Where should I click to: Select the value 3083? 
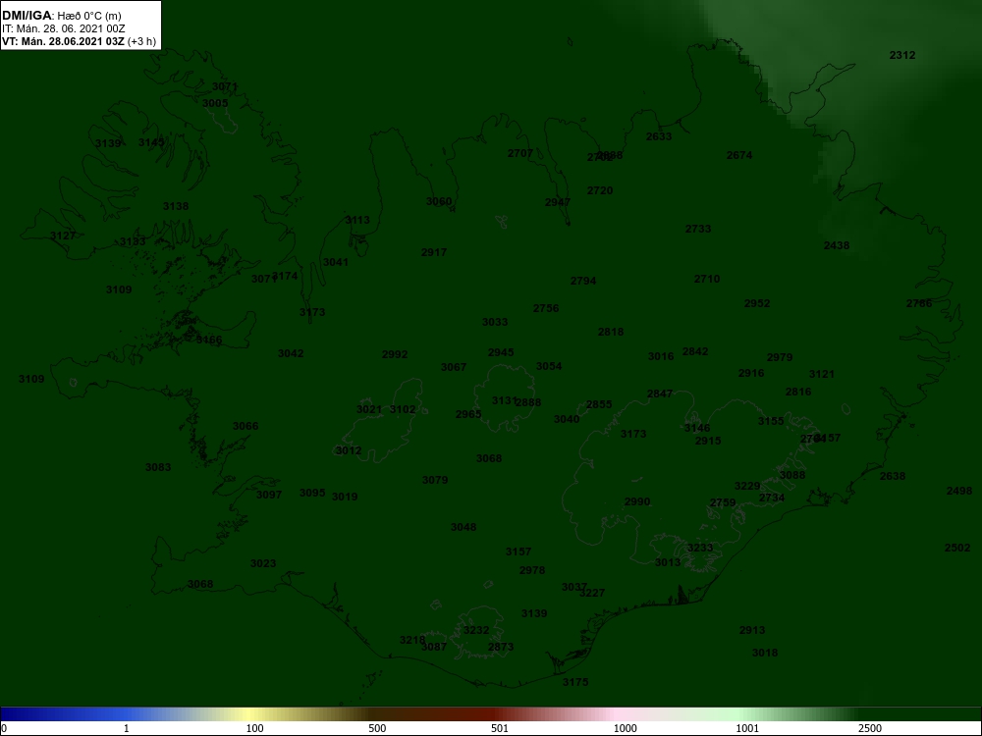[158, 467]
